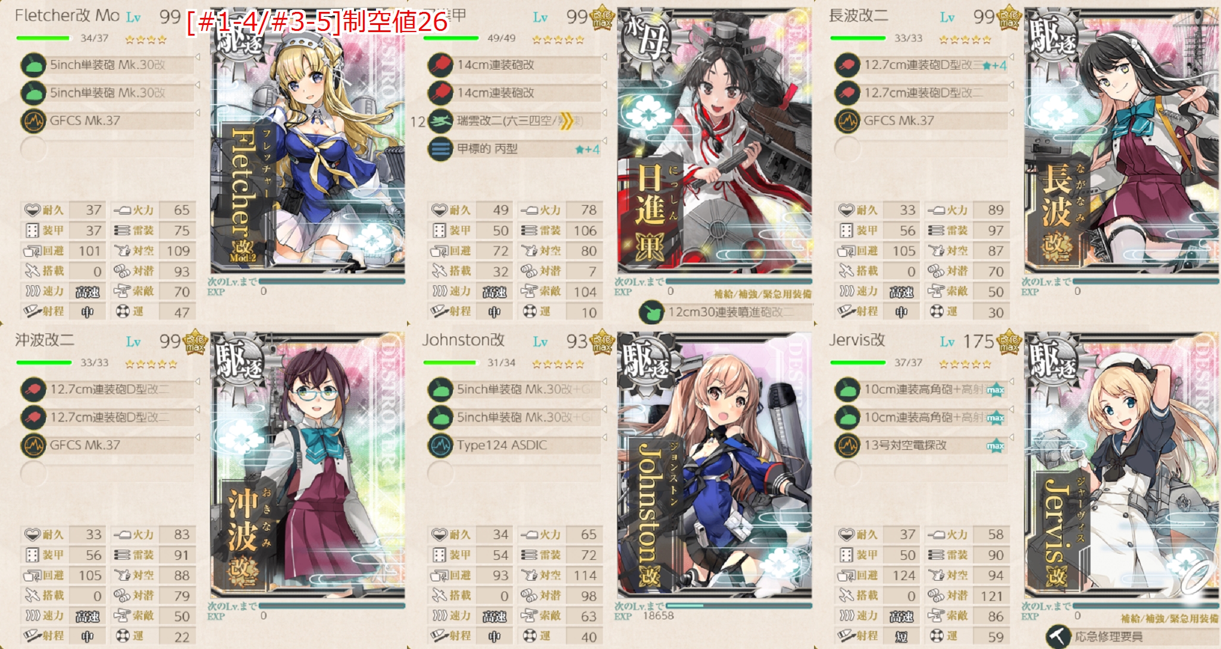
Task: Open the 日進 ship card image
Action: click(715, 140)
